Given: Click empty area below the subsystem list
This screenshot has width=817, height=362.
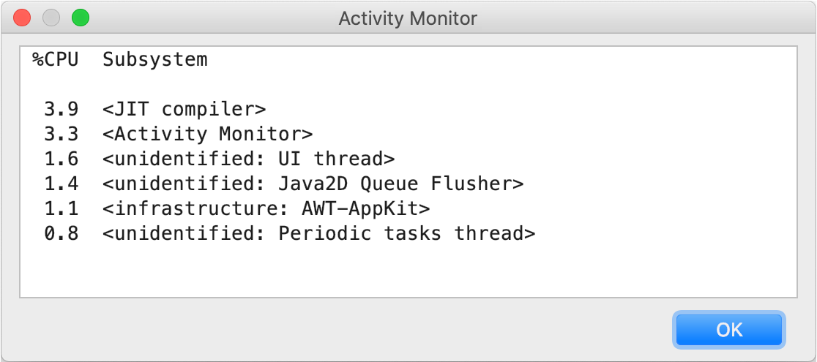Looking at the screenshot, I should pos(407,272).
